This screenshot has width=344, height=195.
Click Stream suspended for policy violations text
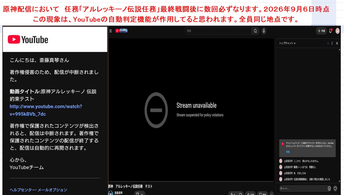(200, 115)
